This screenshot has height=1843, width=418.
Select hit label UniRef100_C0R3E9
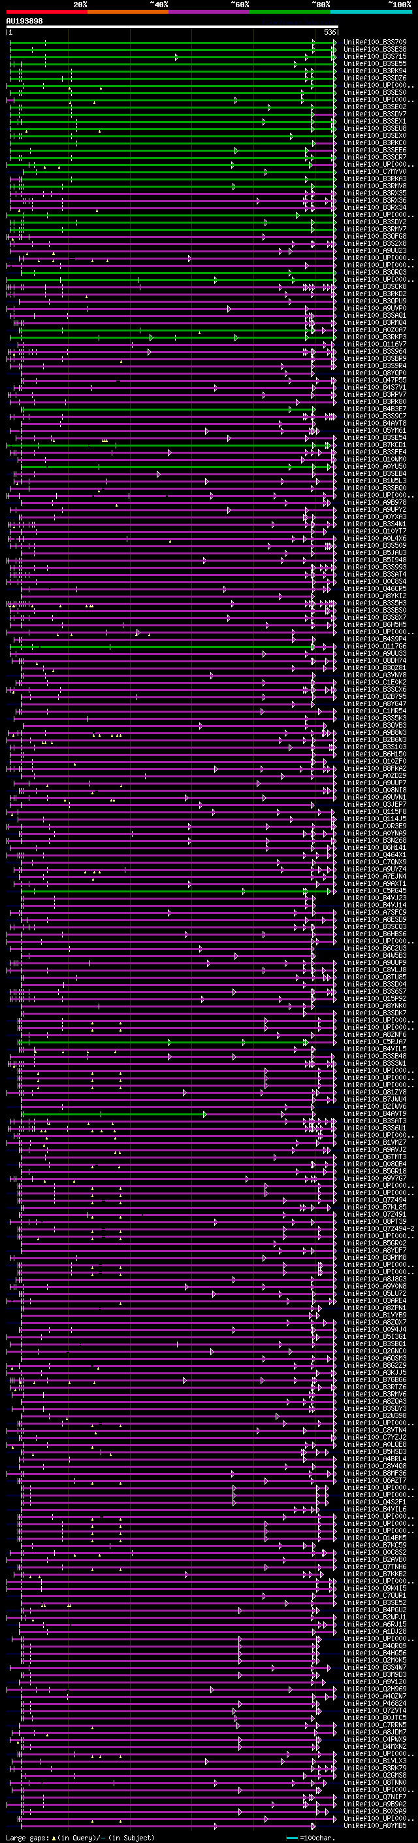(x=375, y=826)
